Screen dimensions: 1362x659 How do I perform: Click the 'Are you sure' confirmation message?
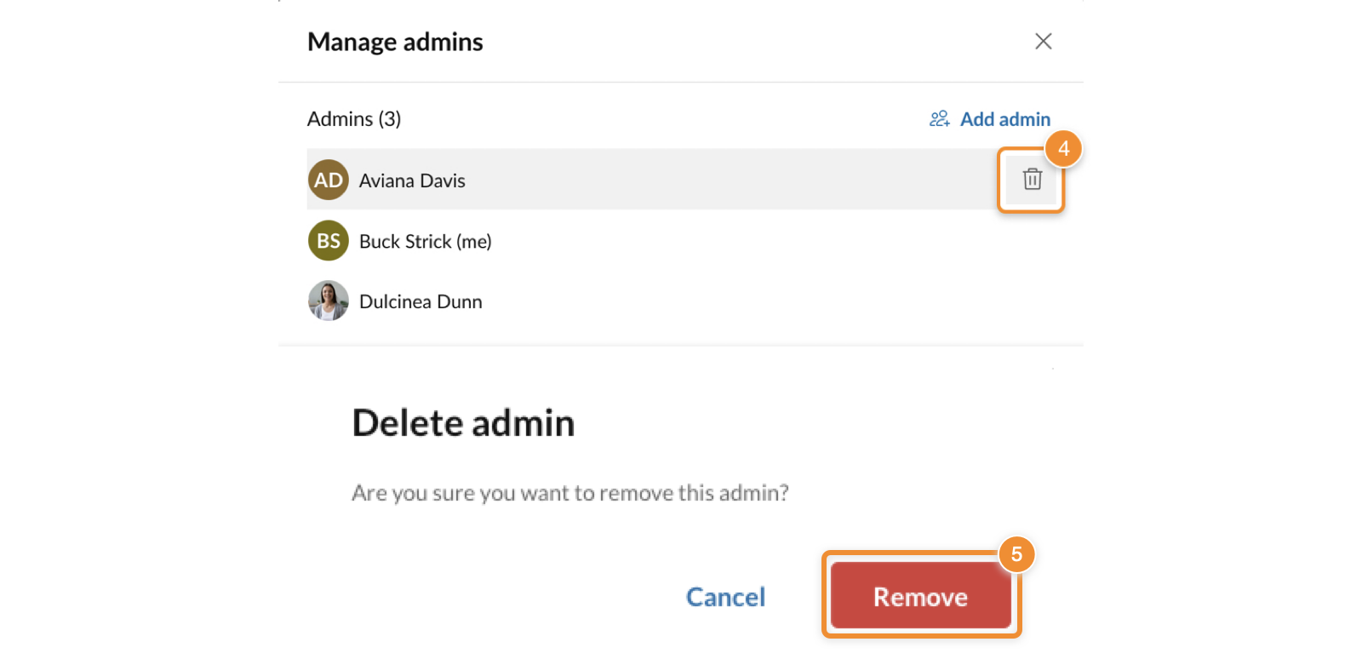tap(569, 493)
